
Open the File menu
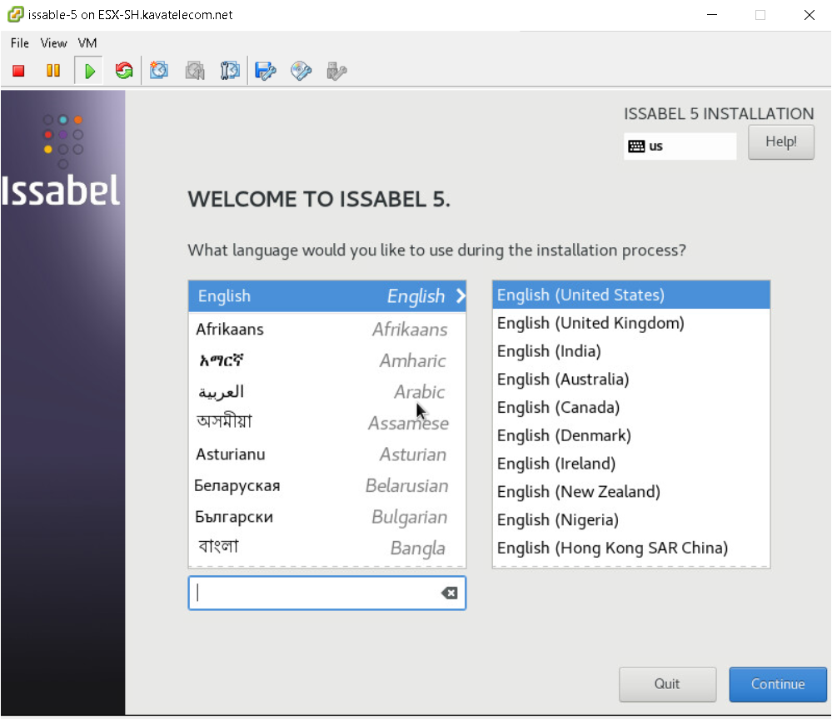[20, 43]
